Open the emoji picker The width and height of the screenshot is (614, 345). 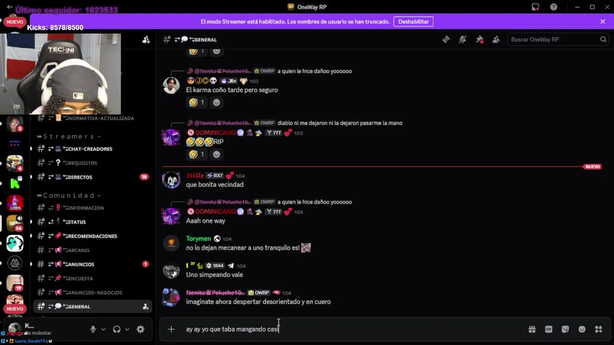(x=582, y=329)
